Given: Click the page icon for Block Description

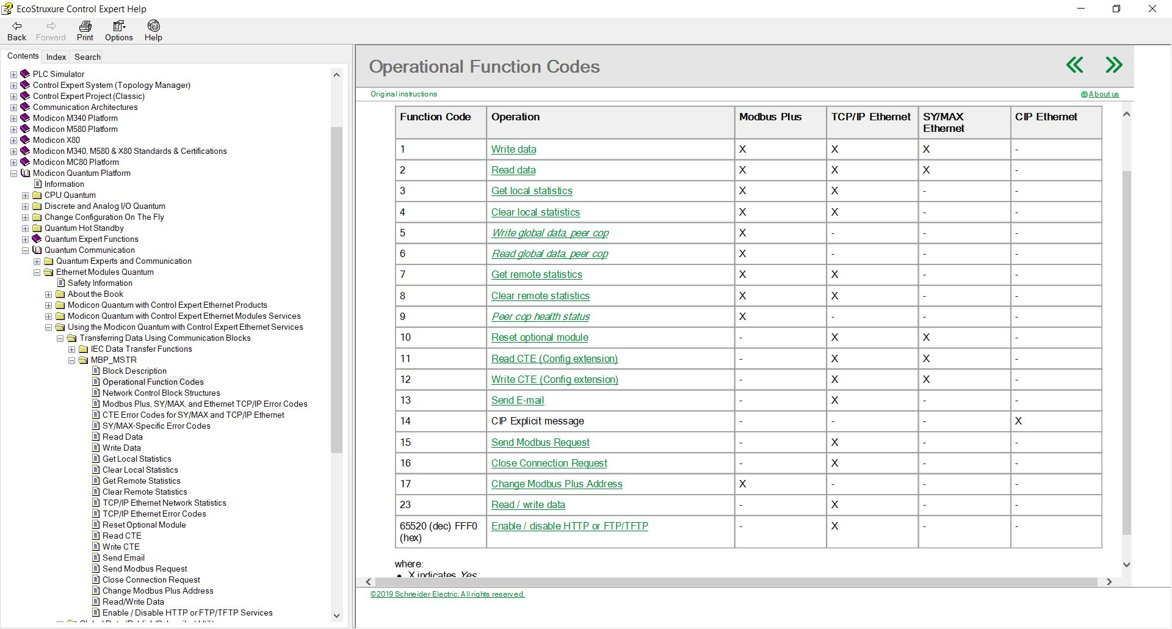Looking at the screenshot, I should 96,371.
